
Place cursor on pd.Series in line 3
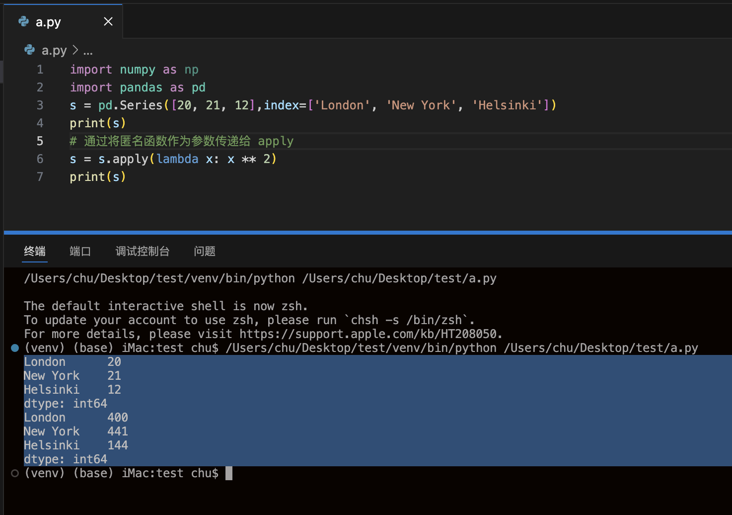pos(130,105)
